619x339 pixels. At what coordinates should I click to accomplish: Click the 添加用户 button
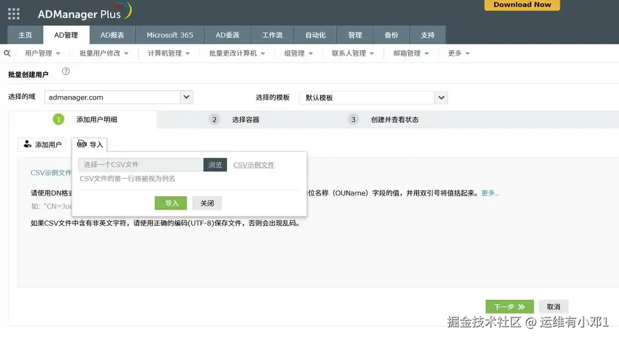pos(42,144)
